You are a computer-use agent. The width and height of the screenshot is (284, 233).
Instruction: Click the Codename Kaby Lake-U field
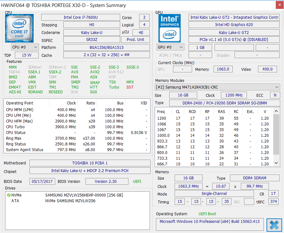click(92, 33)
